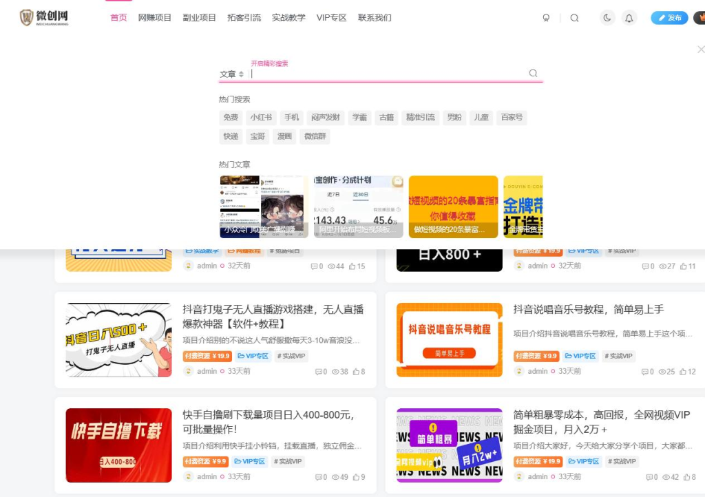The image size is (705, 497).
Task: Click comment icon on 简单粗暴 article
Action: click(x=649, y=477)
